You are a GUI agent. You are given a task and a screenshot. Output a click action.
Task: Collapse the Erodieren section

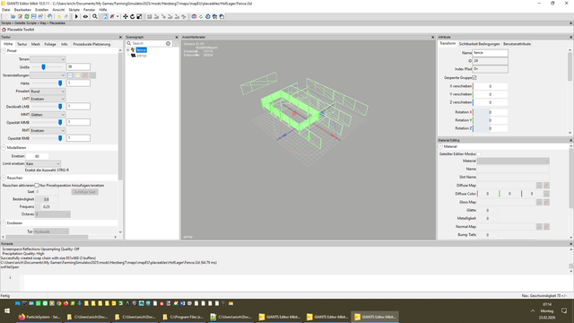4,223
